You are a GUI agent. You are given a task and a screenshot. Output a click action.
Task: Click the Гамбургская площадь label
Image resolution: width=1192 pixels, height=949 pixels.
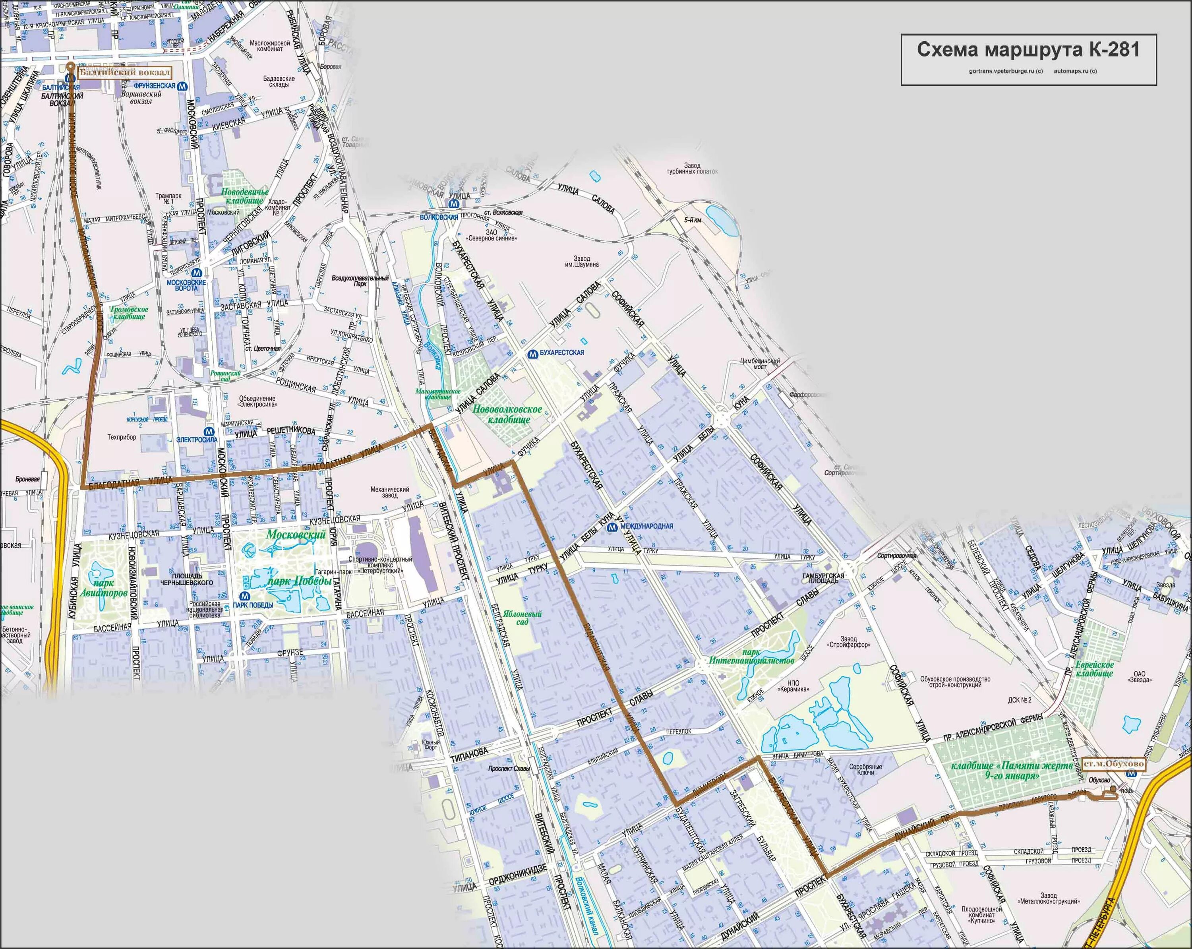[823, 579]
